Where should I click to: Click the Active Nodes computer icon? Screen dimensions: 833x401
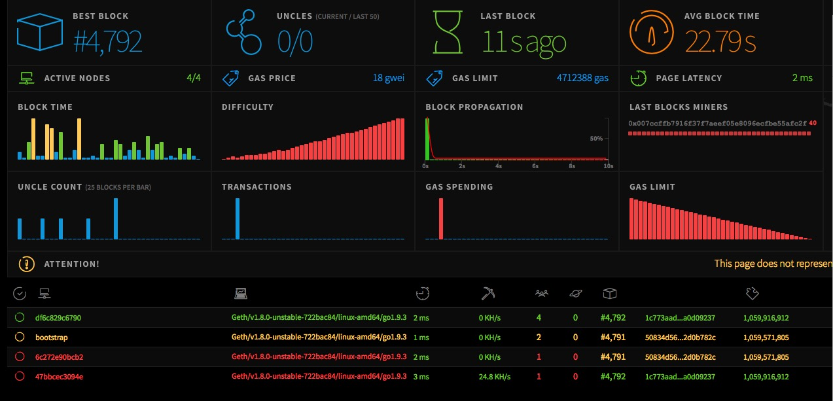tap(27, 78)
